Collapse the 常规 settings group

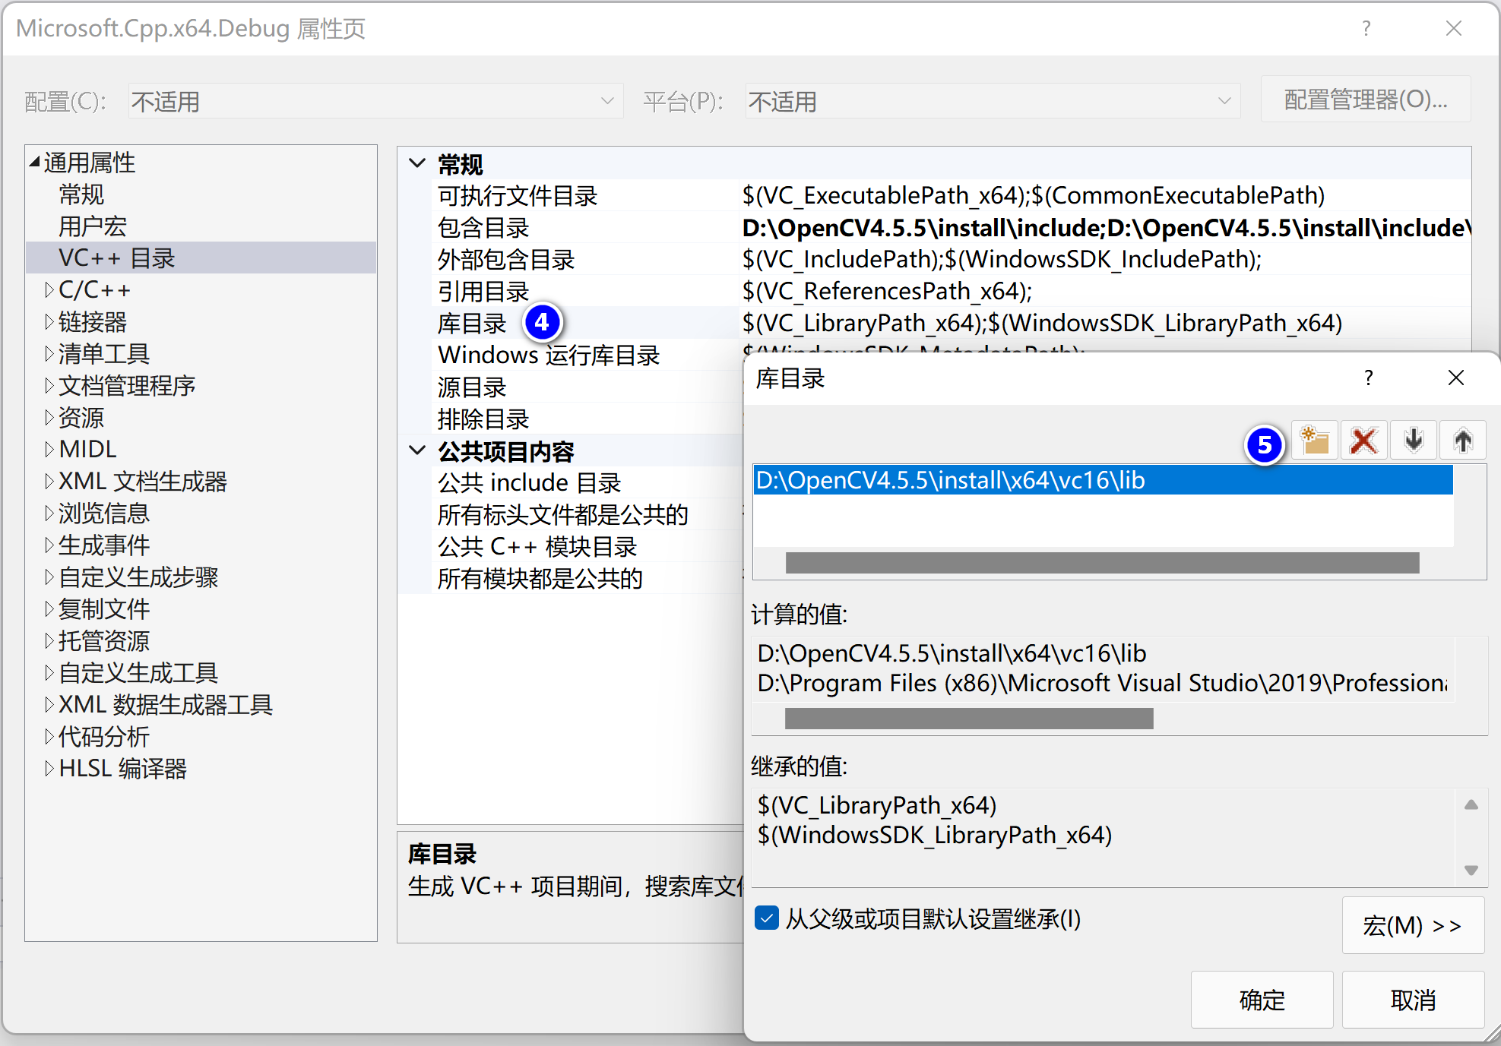click(x=416, y=163)
